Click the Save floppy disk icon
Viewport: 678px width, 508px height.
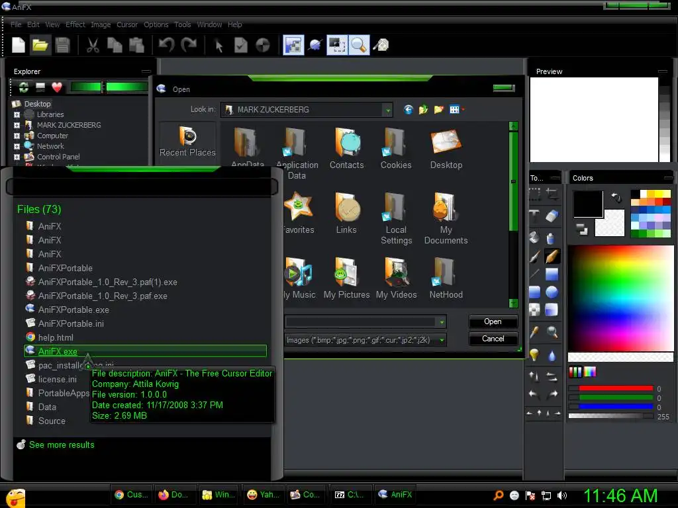62,45
